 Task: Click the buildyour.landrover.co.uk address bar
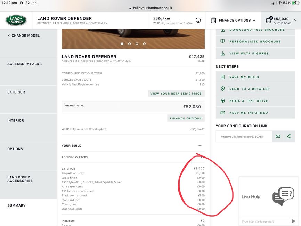[x=150, y=8]
